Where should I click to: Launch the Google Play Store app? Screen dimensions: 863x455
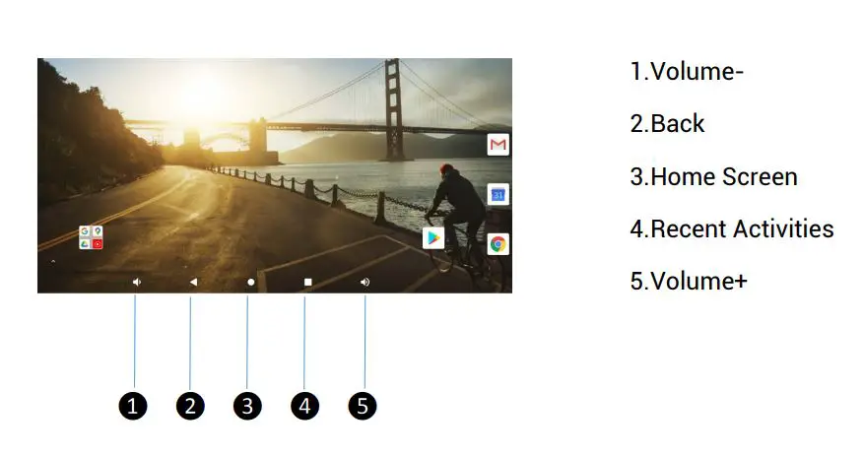tap(433, 238)
